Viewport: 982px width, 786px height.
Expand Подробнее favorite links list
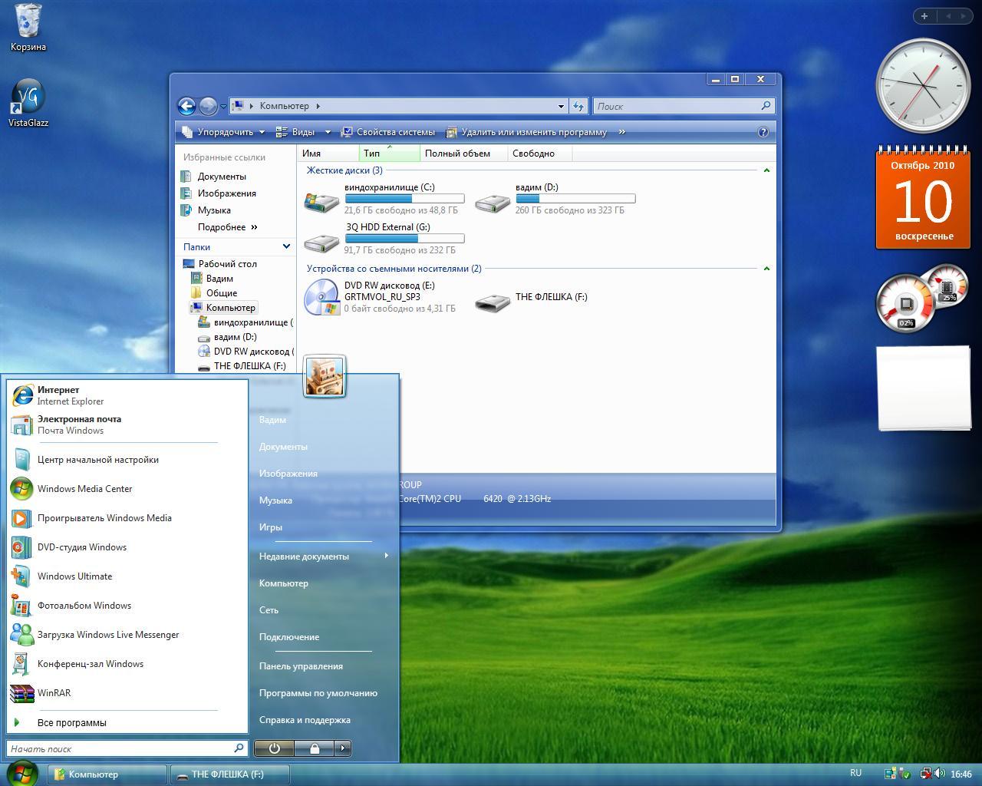228,227
